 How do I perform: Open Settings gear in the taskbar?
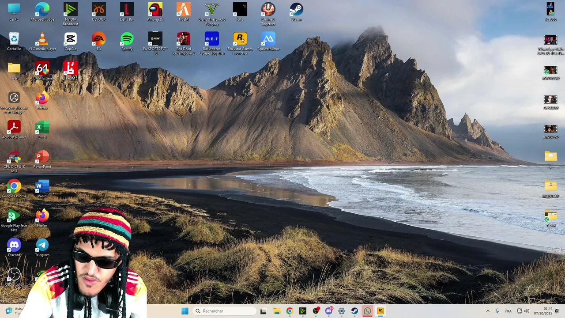(x=341, y=311)
